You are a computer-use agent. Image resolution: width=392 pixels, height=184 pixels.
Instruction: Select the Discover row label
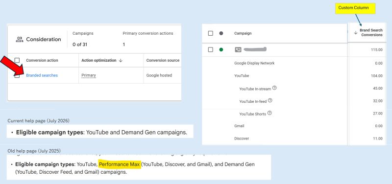pos(242,138)
